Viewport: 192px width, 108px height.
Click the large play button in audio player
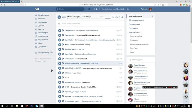tap(59, 17)
